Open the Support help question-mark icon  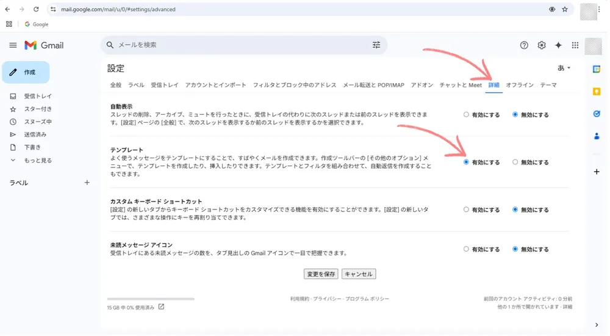(524, 45)
